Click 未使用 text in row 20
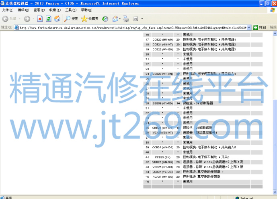 point(187,54)
